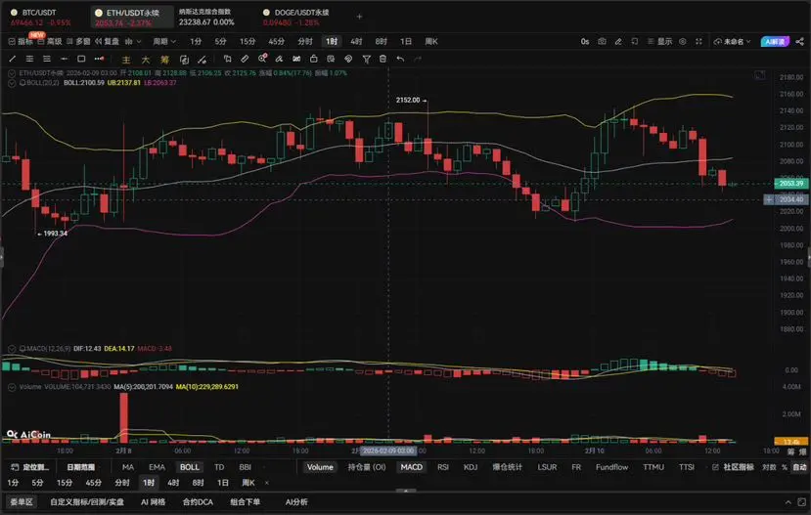Click the gold 筹 chip distribution icon
811x515 pixels.
point(164,60)
